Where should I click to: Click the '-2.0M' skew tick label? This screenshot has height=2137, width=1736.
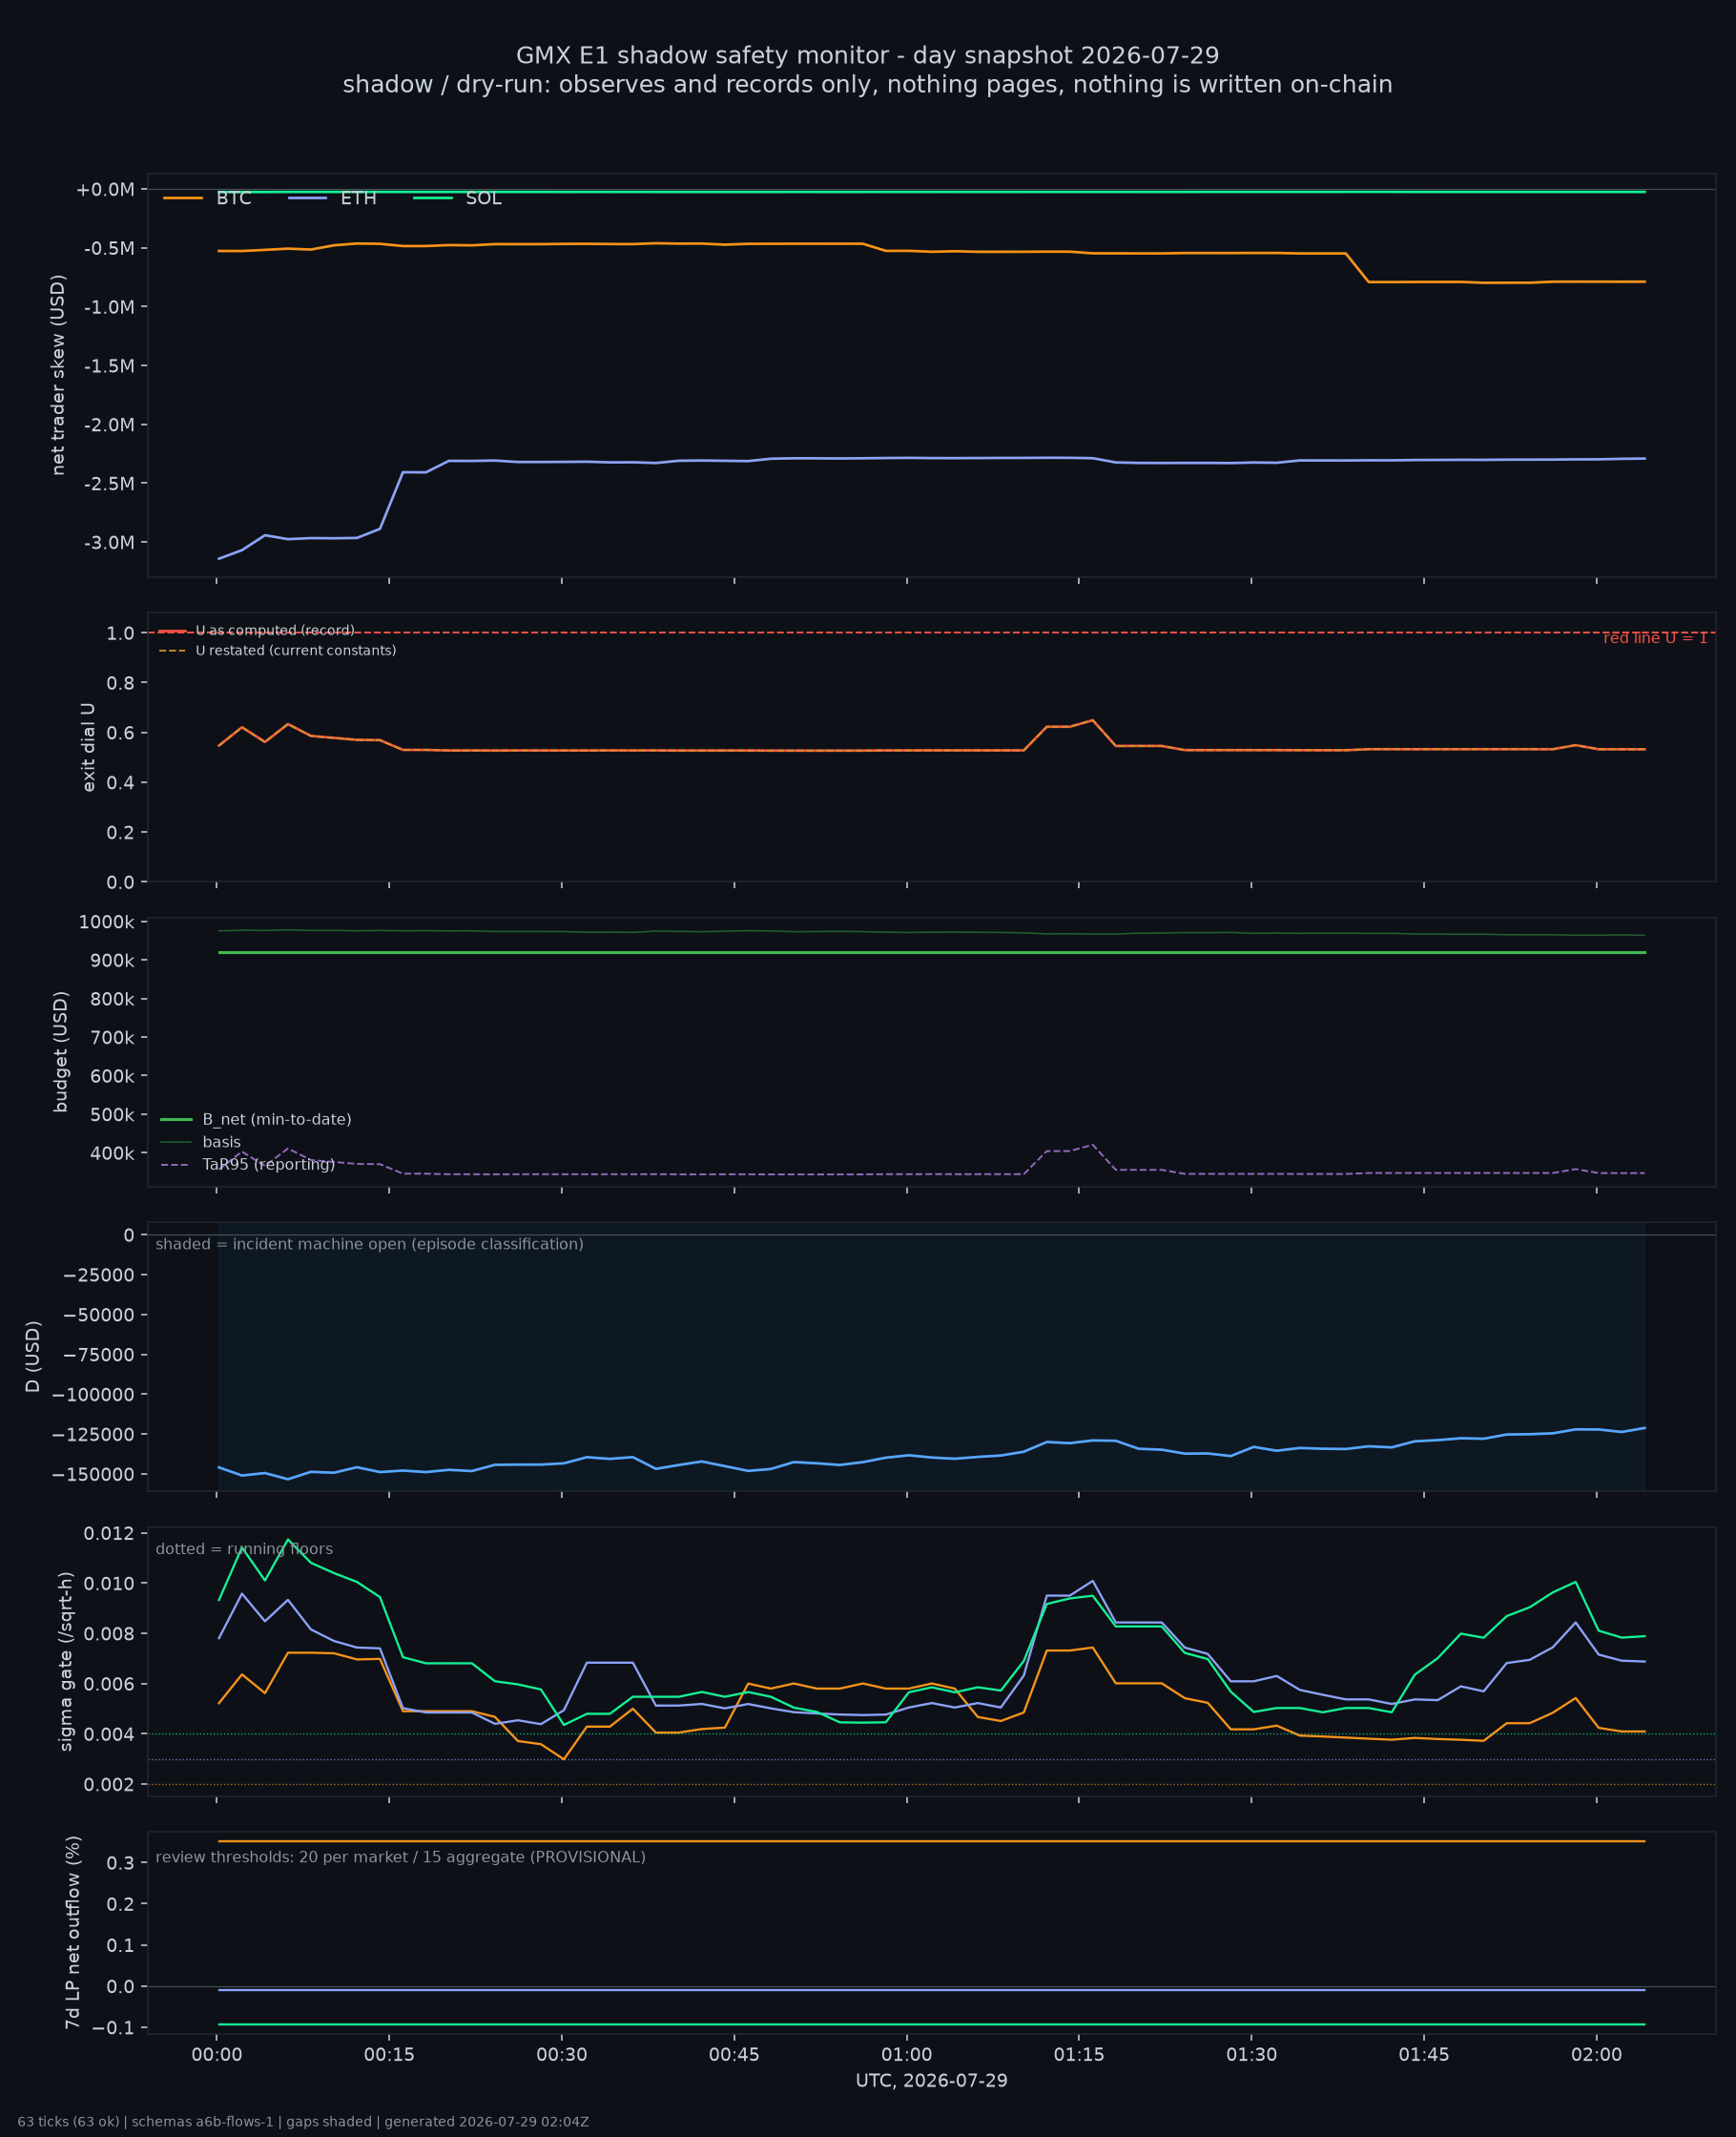[108, 425]
